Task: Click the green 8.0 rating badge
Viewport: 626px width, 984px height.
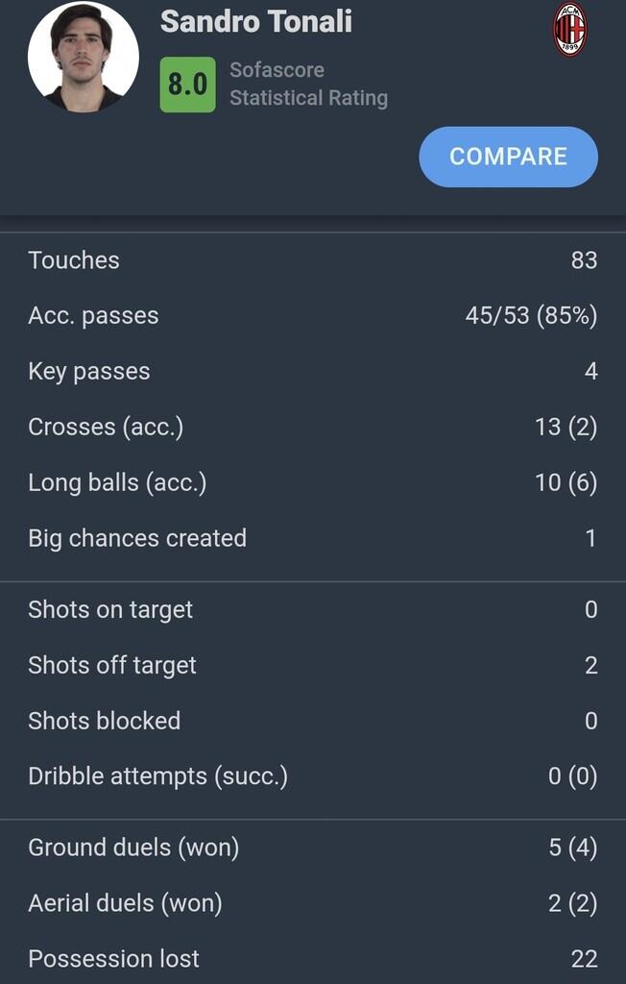Action: click(188, 85)
